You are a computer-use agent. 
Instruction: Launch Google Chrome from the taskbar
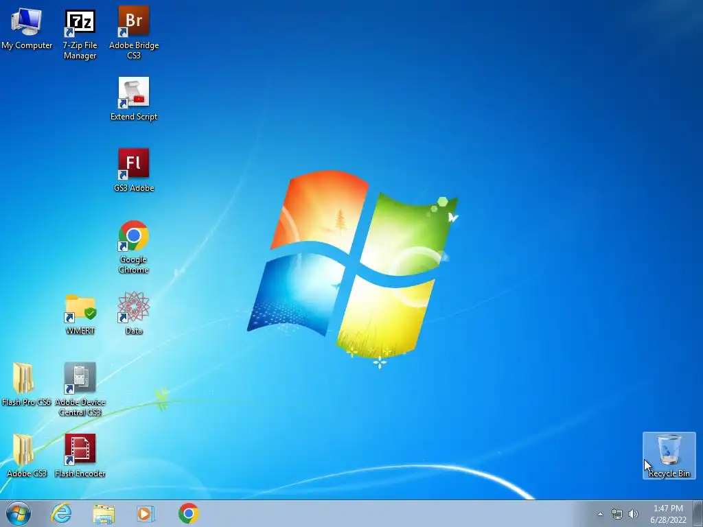click(189, 513)
